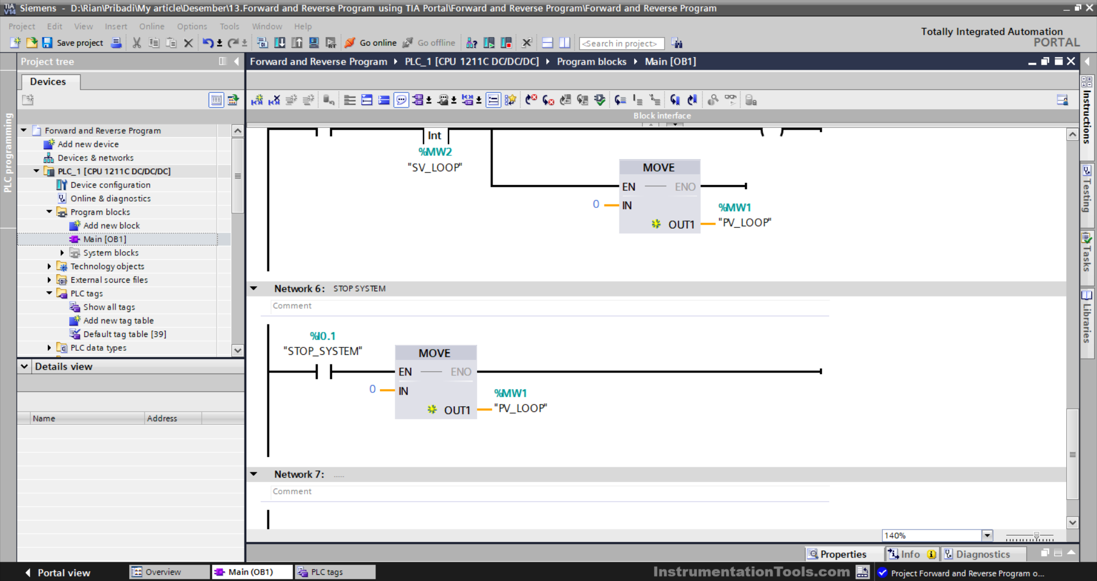Click the Accessible devices icon
Image resolution: width=1097 pixels, height=581 pixels.
click(x=472, y=43)
